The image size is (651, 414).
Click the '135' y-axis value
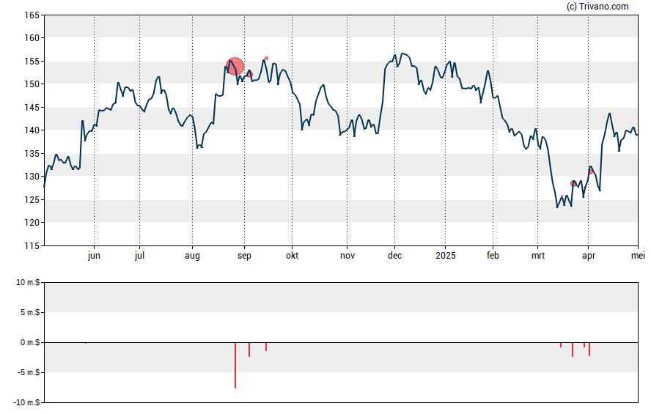(x=32, y=153)
